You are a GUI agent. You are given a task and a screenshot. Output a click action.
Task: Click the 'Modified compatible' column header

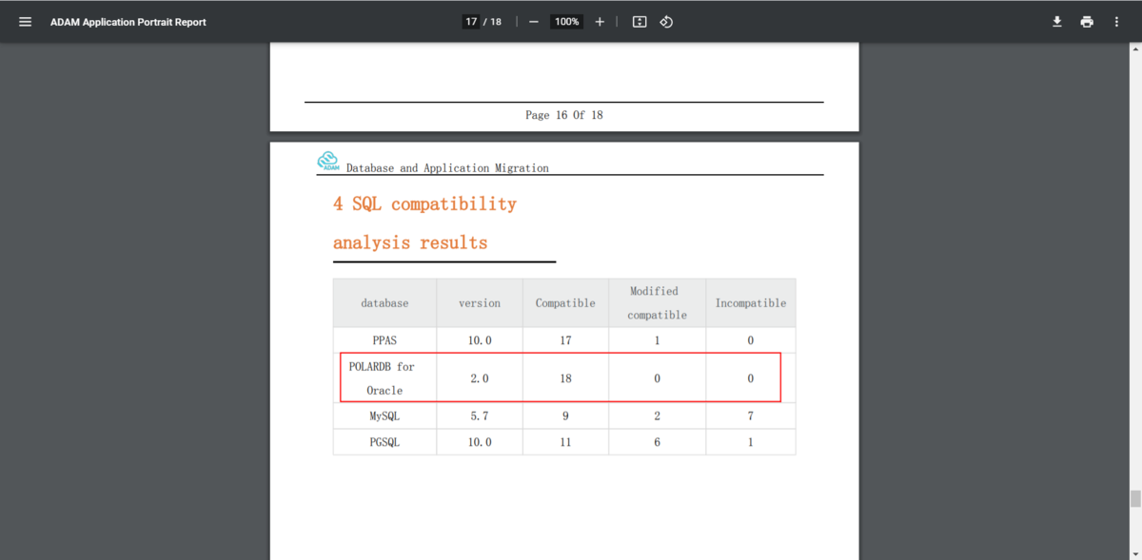[x=657, y=302]
